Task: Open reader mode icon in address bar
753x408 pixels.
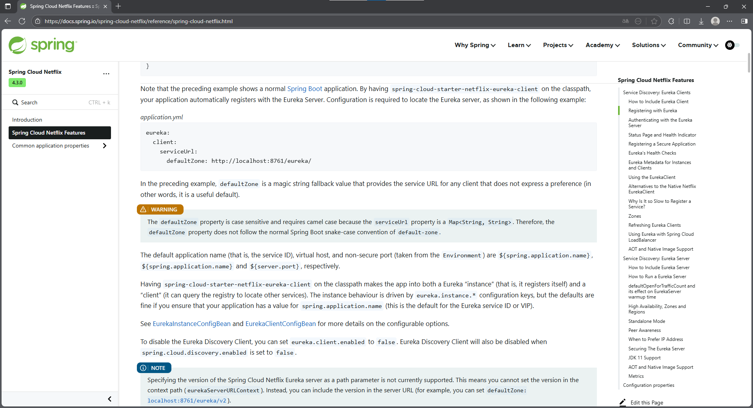Action: click(638, 21)
